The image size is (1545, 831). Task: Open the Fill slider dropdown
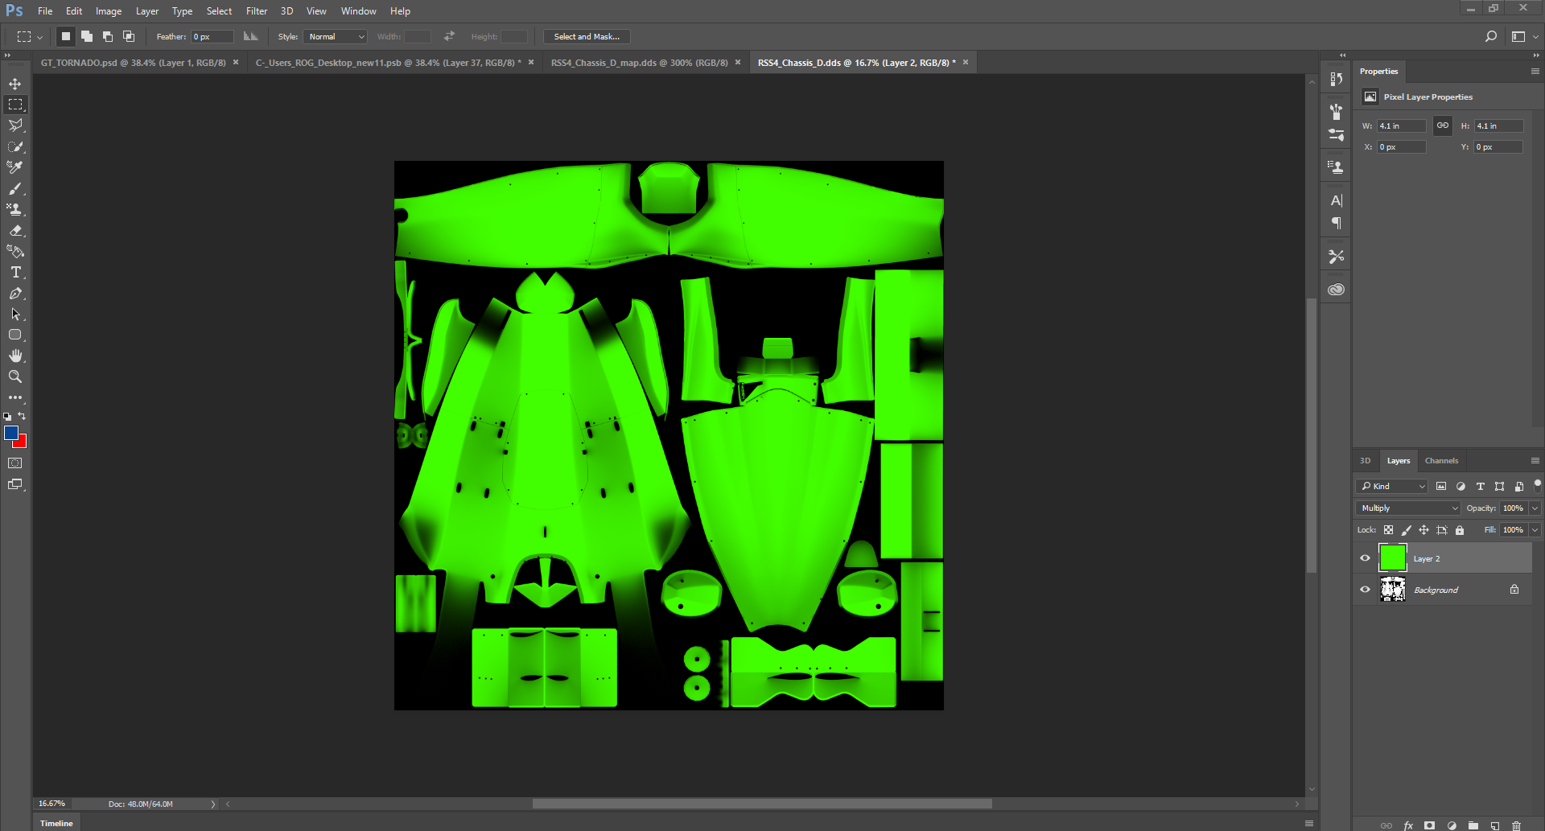click(1535, 530)
